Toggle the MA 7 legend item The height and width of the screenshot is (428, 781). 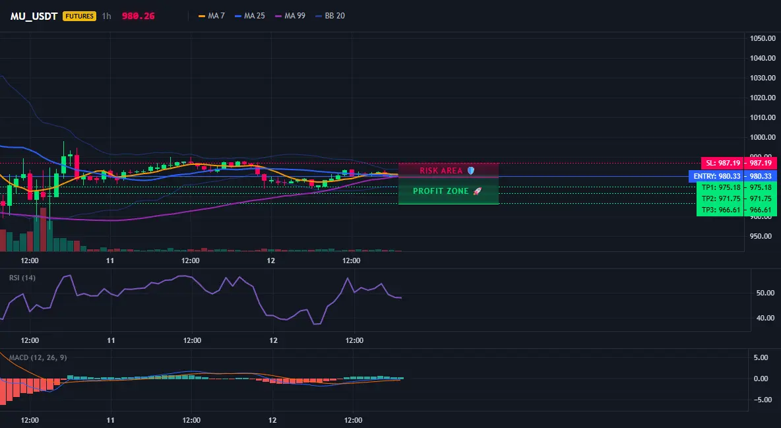tap(212, 16)
